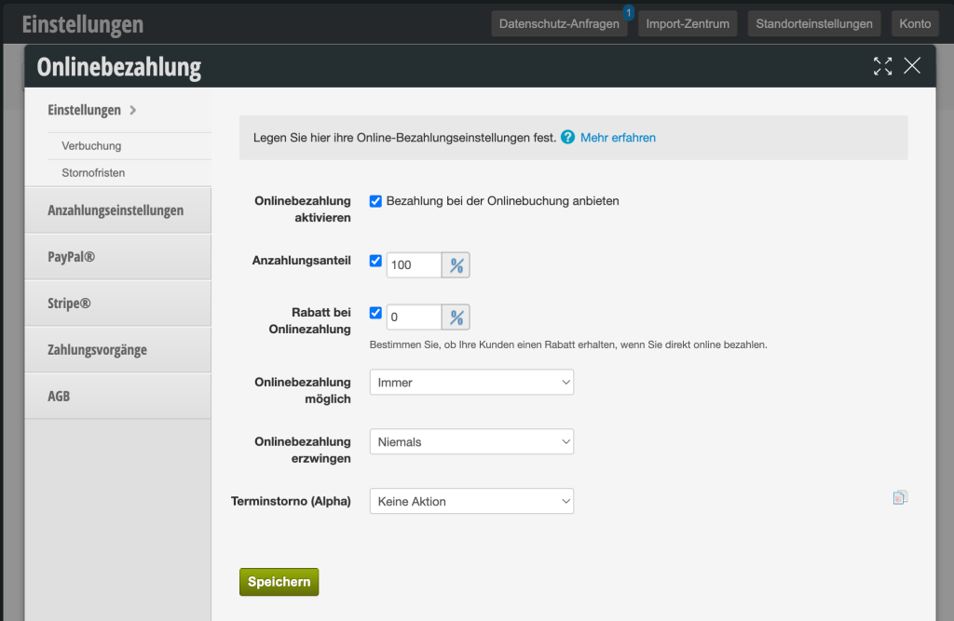Click the percent icon next to Rabatt field
This screenshot has height=621, width=954.
click(456, 317)
